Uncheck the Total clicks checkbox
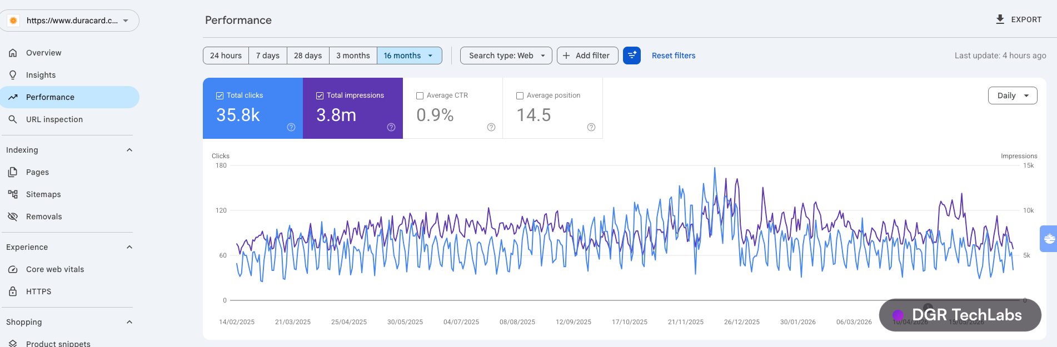The image size is (1057, 347). click(x=220, y=95)
